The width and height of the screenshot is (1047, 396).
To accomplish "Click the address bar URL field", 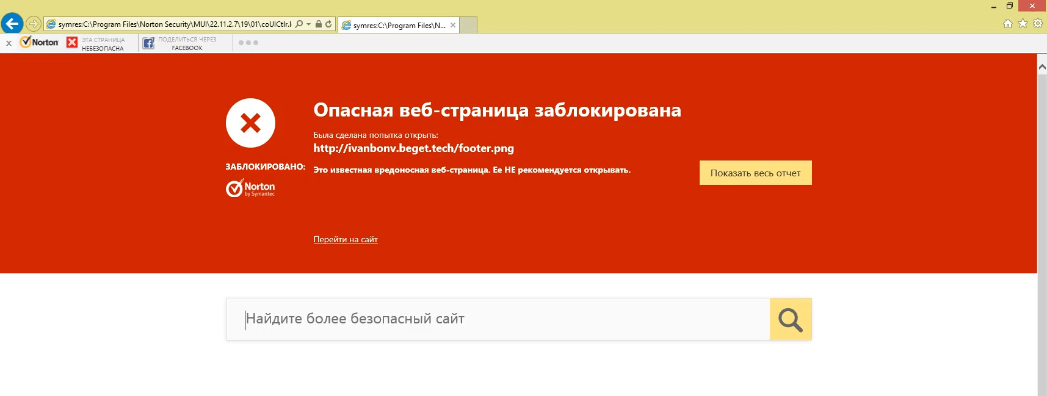I will pos(174,24).
